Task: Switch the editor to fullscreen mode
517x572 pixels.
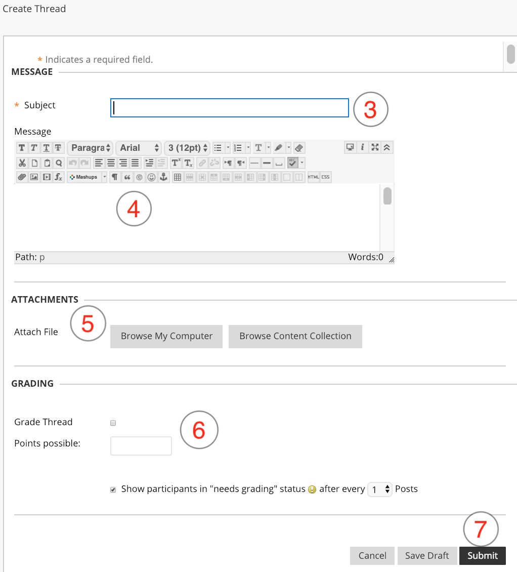Action: click(x=374, y=147)
